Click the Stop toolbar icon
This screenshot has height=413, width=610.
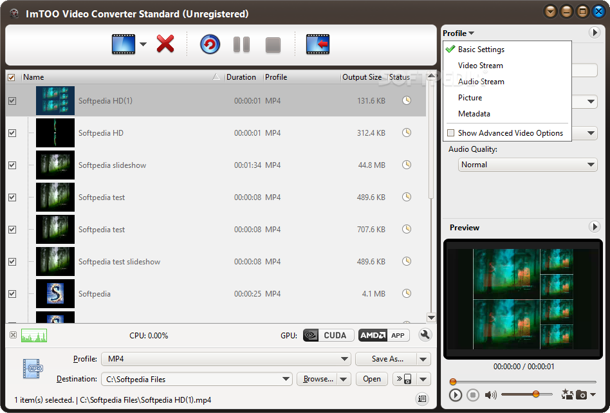pos(273,45)
